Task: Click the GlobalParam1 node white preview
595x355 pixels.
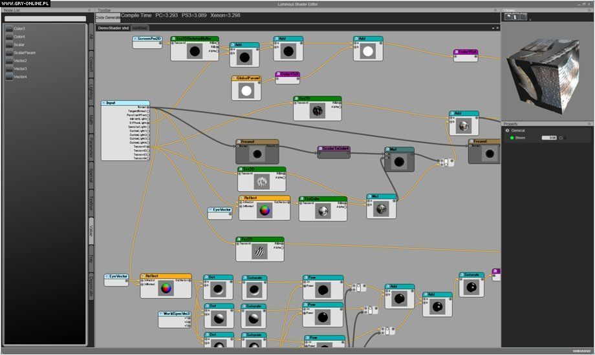Action: coord(246,90)
